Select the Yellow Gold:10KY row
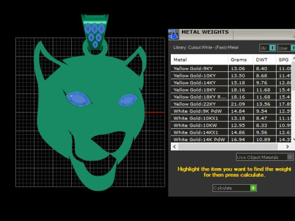 tap(231, 76)
